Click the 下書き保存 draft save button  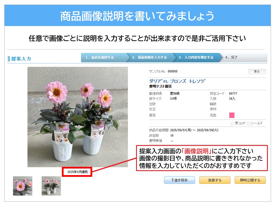179,180
